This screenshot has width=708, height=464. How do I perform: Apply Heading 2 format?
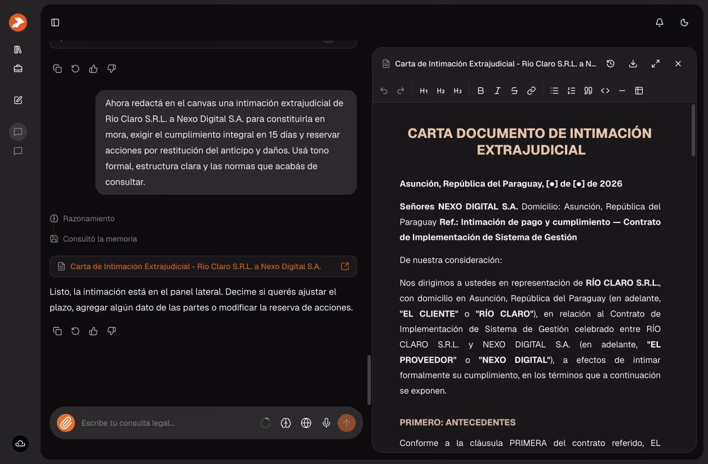(x=441, y=91)
